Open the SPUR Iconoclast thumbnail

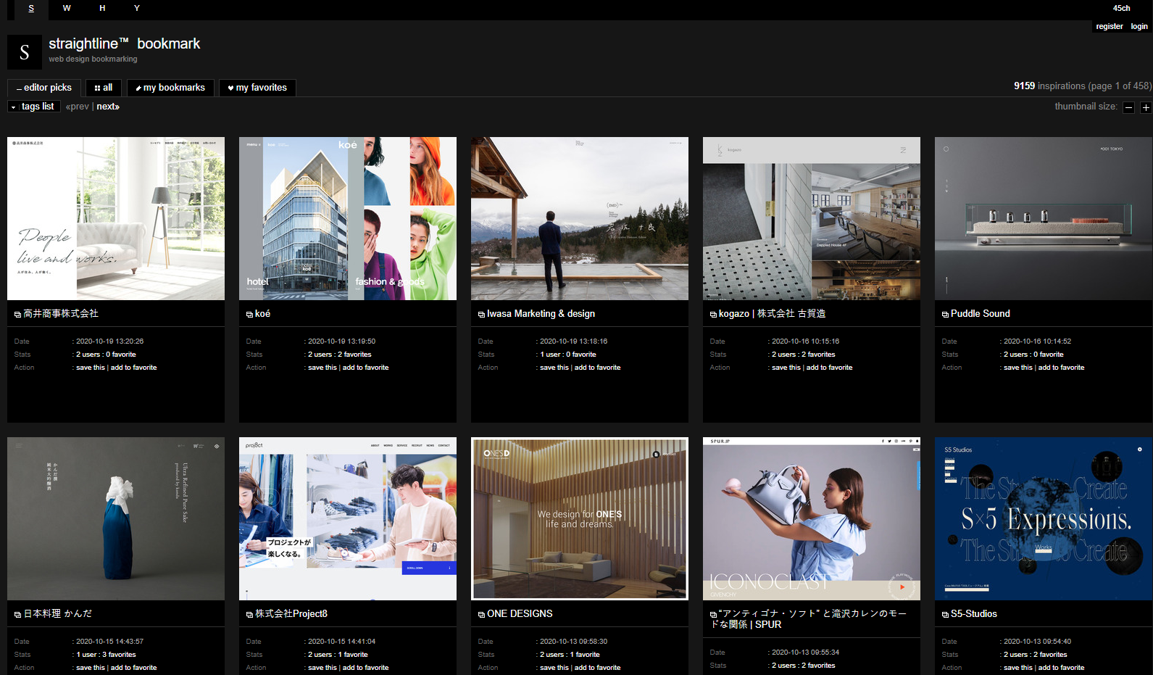click(812, 518)
